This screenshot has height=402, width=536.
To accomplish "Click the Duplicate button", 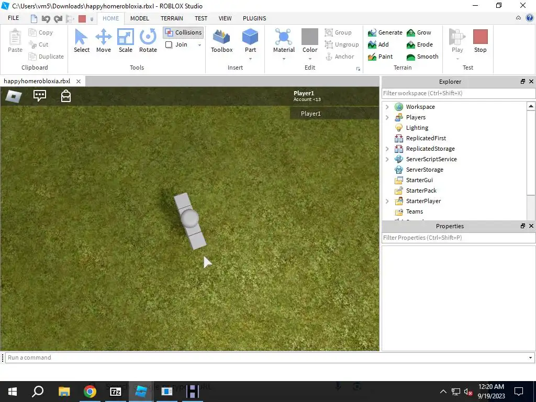I will [47, 57].
